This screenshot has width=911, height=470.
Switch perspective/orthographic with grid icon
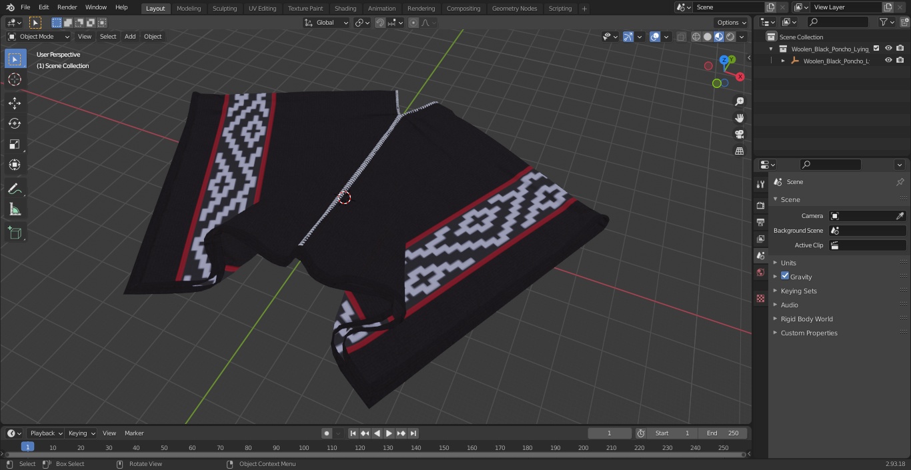click(739, 151)
